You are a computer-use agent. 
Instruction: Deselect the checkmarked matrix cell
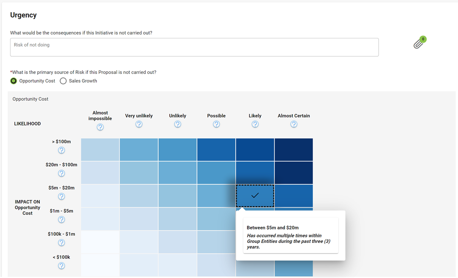[x=255, y=196]
